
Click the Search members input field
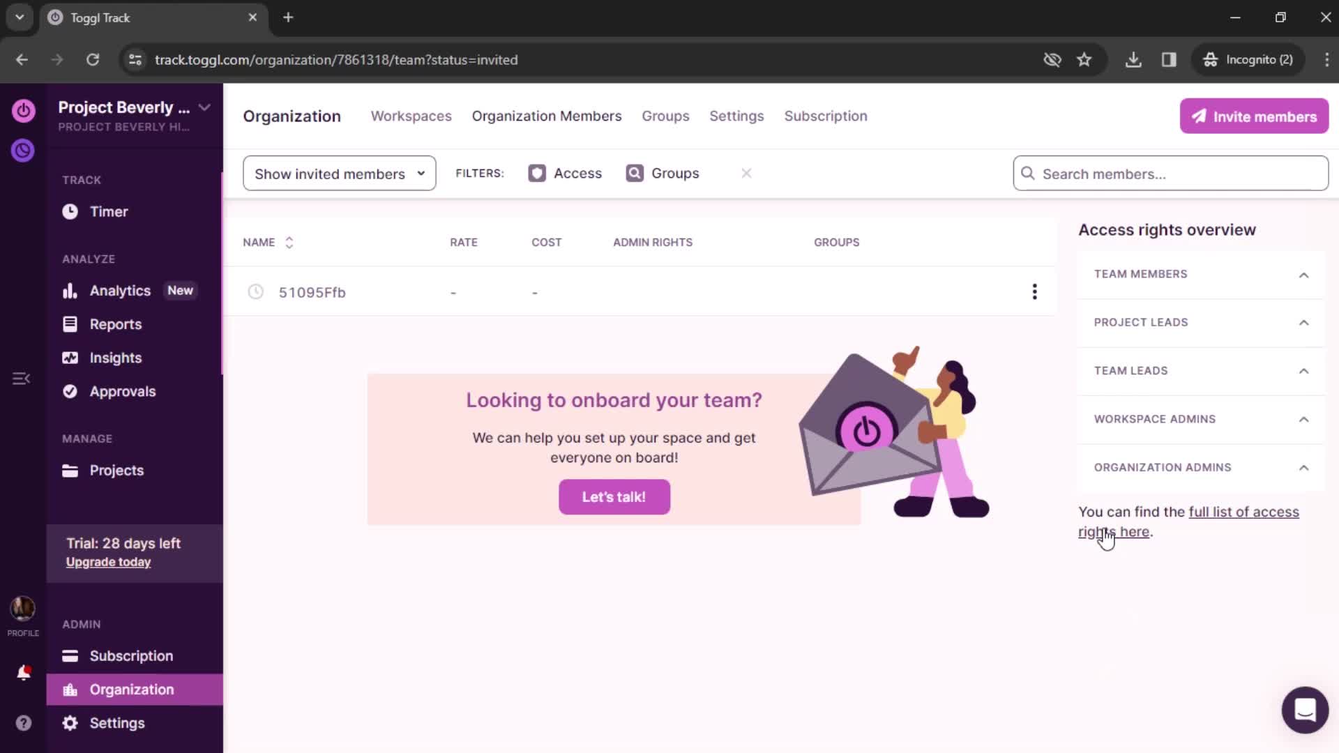[x=1172, y=174]
